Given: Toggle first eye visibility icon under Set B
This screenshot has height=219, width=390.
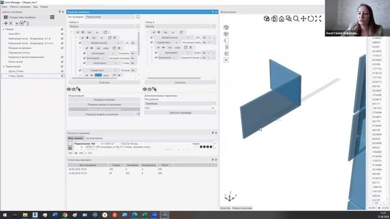Looking at the screenshot, I should coord(144,89).
